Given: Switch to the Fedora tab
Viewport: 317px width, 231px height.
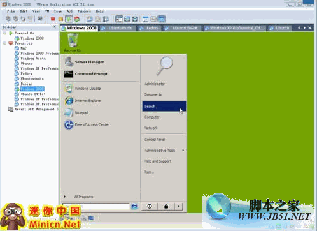Looking at the screenshot, I should 150,28.
